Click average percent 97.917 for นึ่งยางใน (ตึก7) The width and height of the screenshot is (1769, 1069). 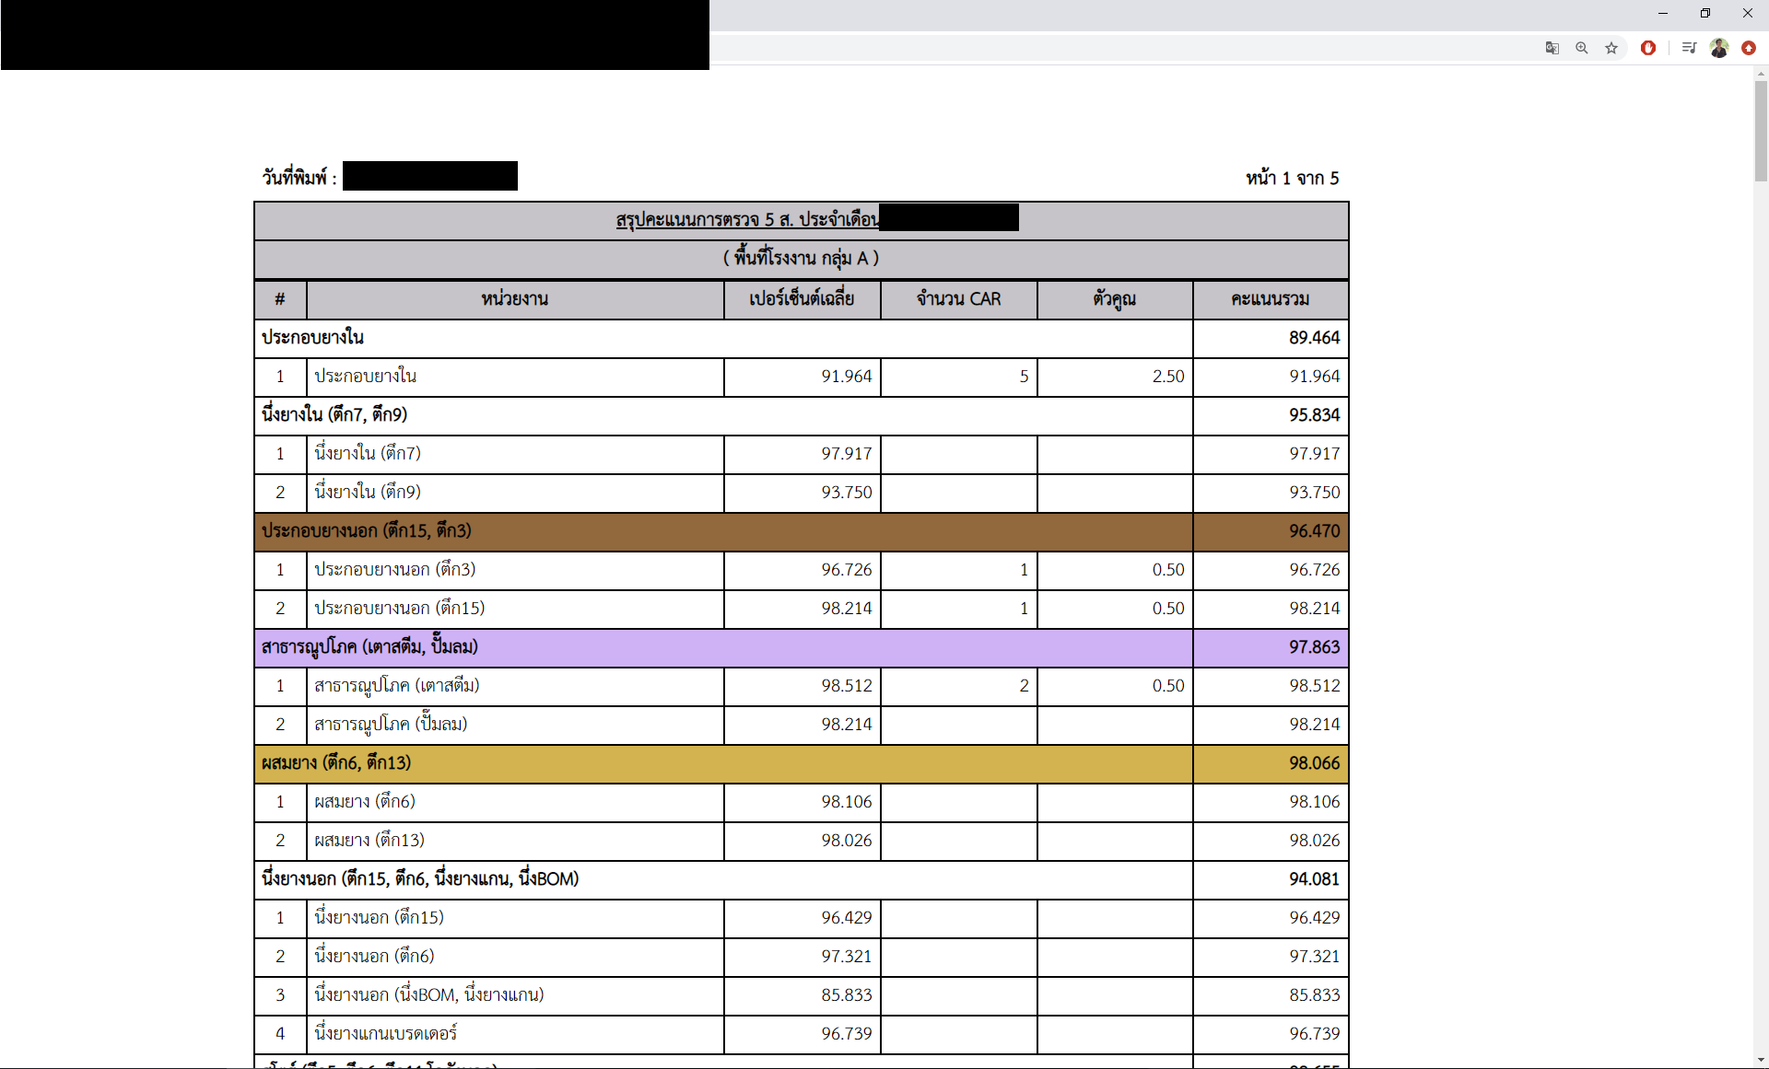coord(847,454)
